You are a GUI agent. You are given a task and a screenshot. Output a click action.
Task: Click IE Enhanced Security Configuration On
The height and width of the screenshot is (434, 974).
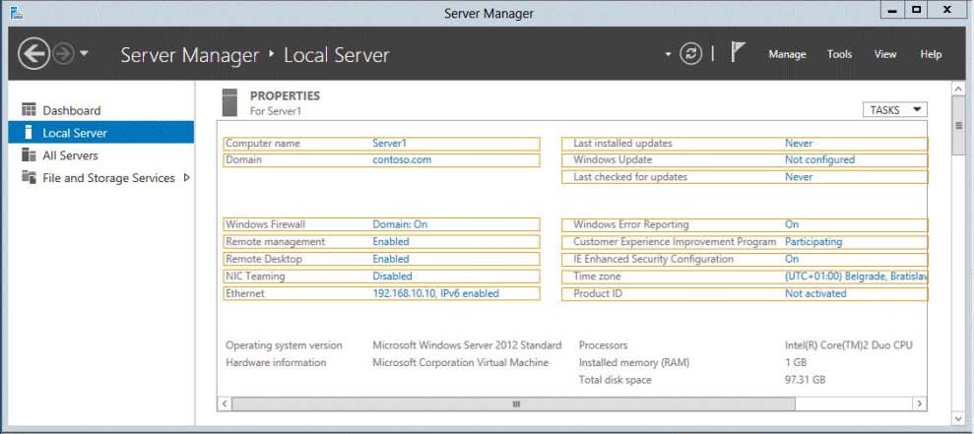[792, 259]
